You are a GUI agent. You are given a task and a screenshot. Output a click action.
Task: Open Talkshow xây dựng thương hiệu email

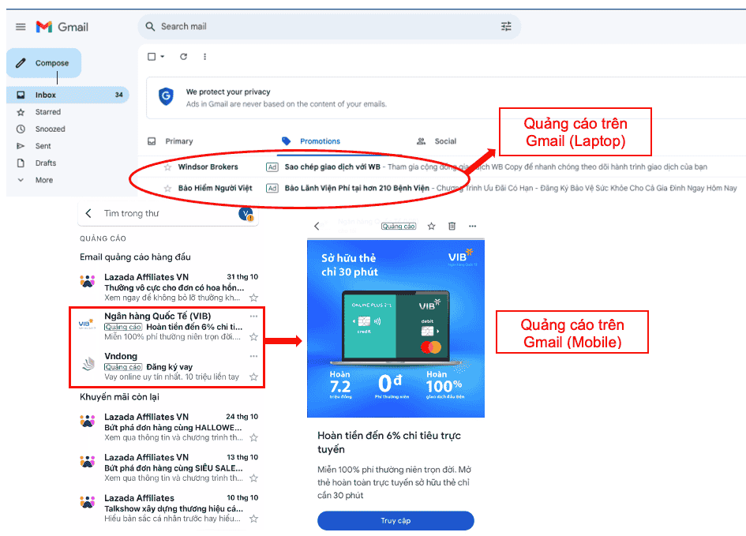point(169,508)
